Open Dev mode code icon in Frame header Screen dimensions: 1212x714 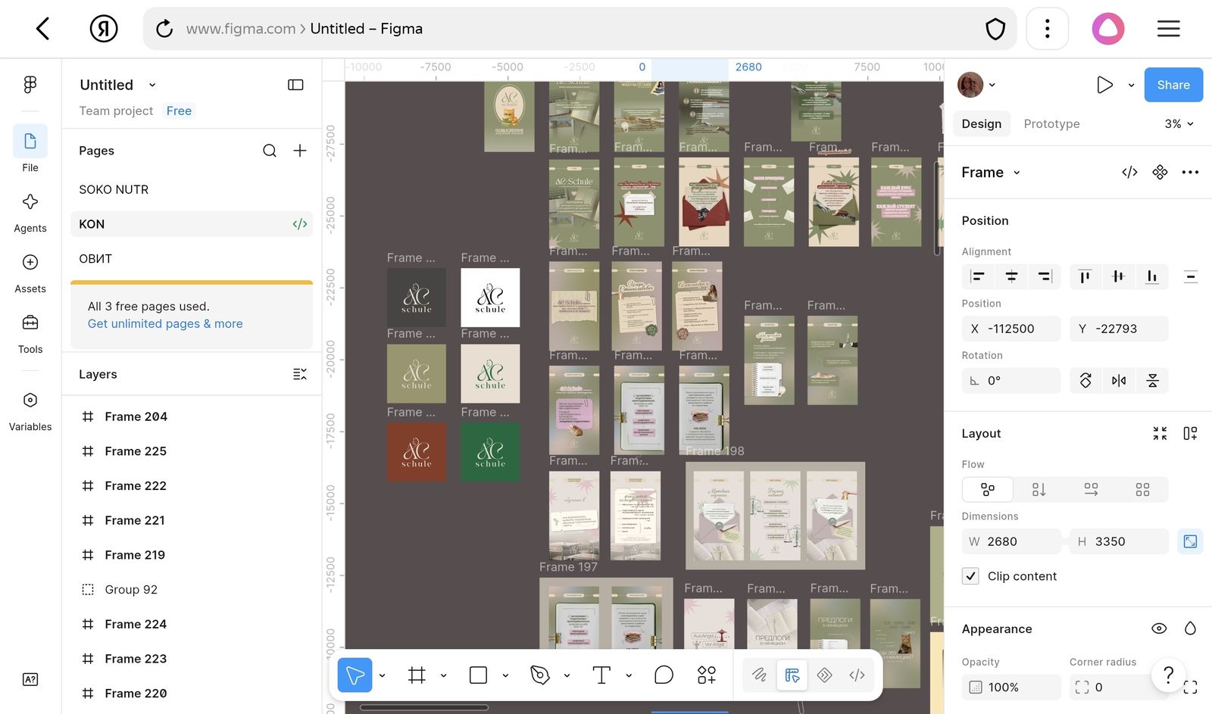point(1129,172)
